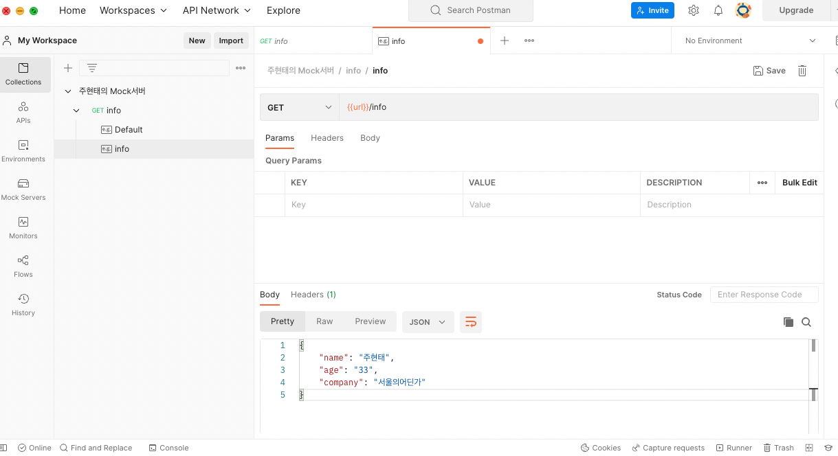Open the Flows sidebar panel
The width and height of the screenshot is (838, 456).
tap(23, 266)
